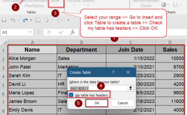Click the help question mark in Create Table
Image resolution: width=187 pixels, height=115 pixels.
(x=113, y=72)
